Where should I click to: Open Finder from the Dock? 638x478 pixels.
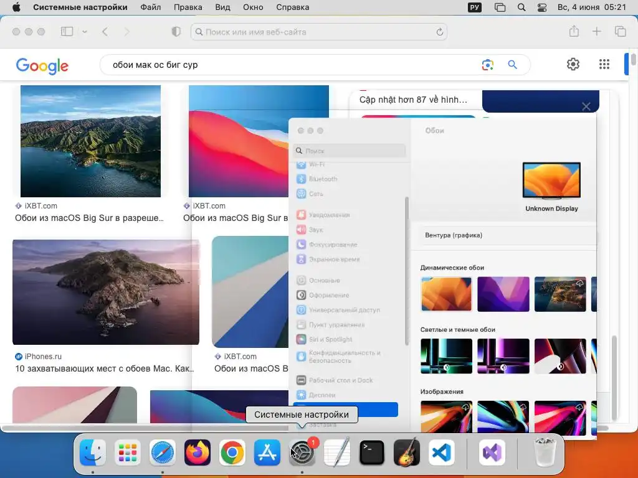[x=93, y=452]
